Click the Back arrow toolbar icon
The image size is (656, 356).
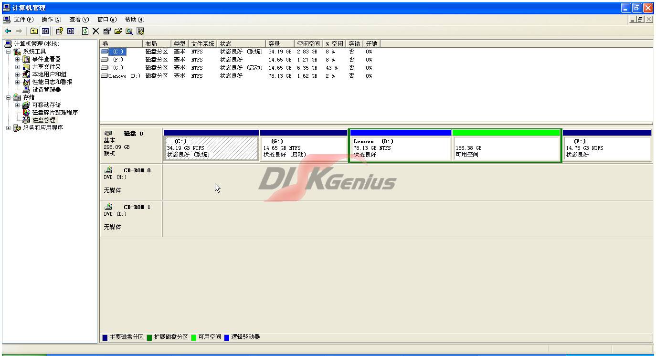click(8, 31)
